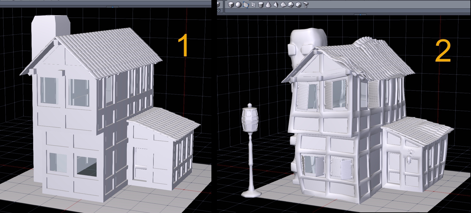This screenshot has height=213, width=471.
Task: Select the cube primitive tool
Action: 231,5
